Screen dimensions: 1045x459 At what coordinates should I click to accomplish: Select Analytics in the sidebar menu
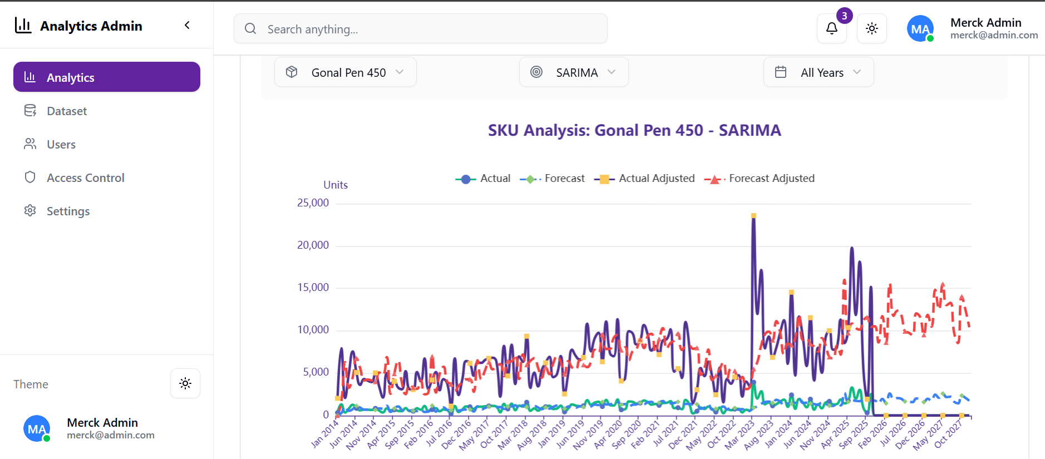(x=107, y=77)
